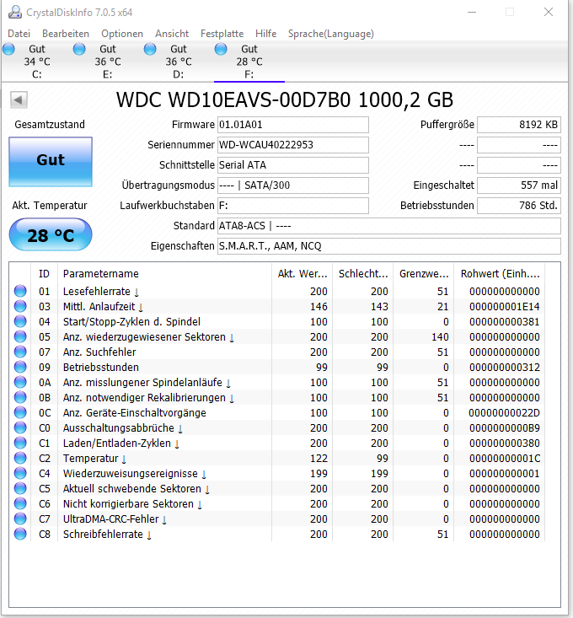Open the Optionen menu
573x618 pixels.
pos(122,34)
